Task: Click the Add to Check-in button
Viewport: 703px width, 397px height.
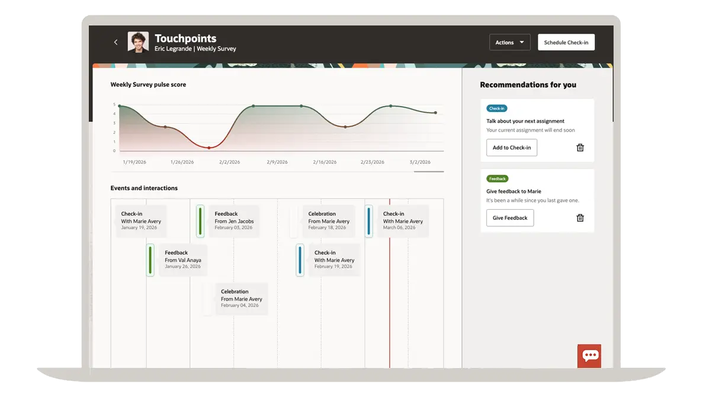Action: coord(511,148)
